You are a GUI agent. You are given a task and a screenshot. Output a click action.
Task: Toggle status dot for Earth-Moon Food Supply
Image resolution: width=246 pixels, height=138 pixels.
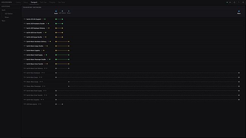46,55
